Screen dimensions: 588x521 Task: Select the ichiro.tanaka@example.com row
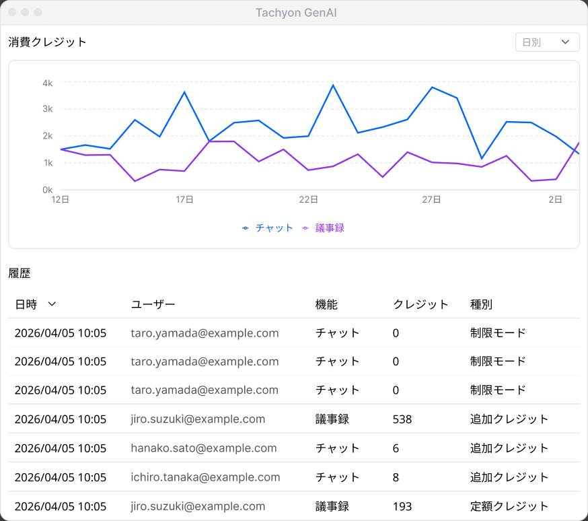point(294,477)
